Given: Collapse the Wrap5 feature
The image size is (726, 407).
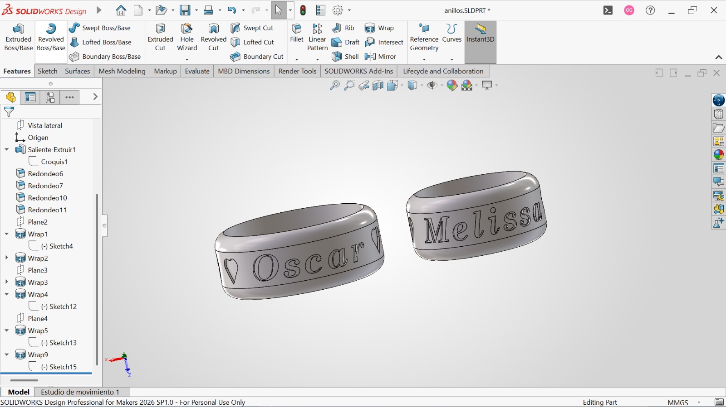Looking at the screenshot, I should click(x=7, y=330).
